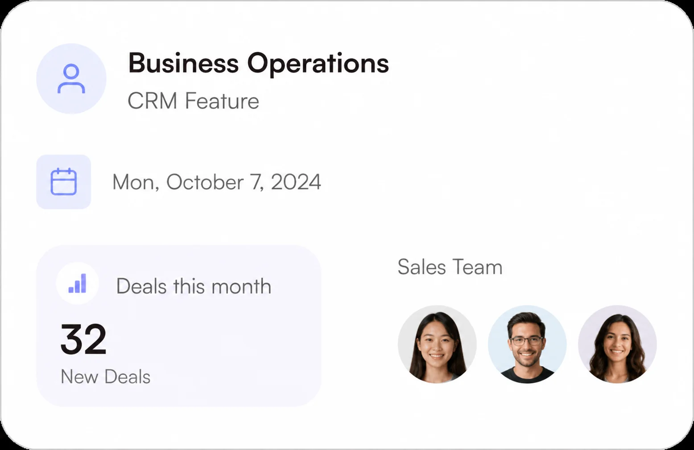694x450 pixels.
Task: Click the word October in the date
Action: [205, 182]
